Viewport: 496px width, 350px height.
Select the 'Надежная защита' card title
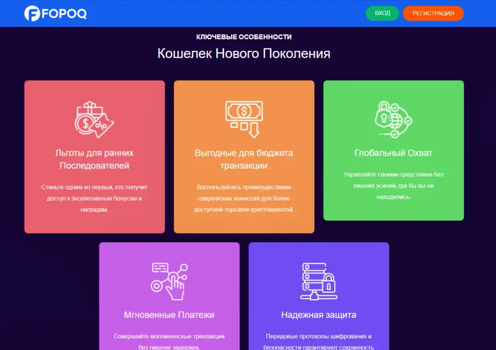coord(319,315)
